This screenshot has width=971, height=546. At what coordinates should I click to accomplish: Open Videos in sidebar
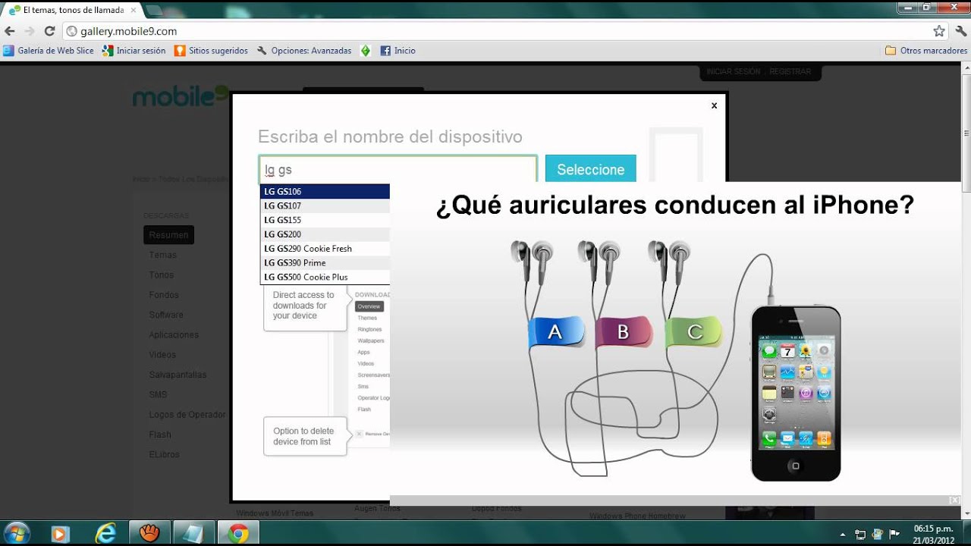tap(162, 355)
